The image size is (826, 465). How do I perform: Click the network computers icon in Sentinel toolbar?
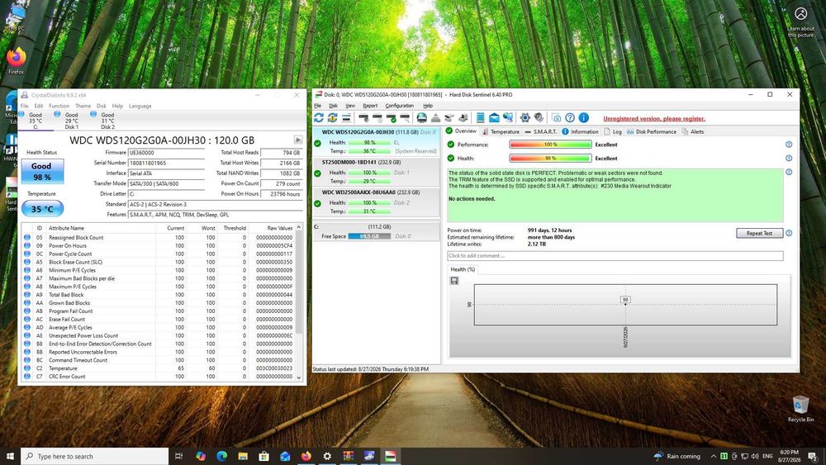pyautogui.click(x=508, y=118)
